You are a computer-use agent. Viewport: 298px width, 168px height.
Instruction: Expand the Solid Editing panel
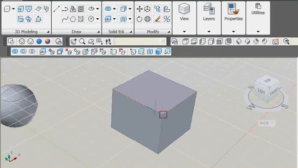pyautogui.click(x=131, y=32)
